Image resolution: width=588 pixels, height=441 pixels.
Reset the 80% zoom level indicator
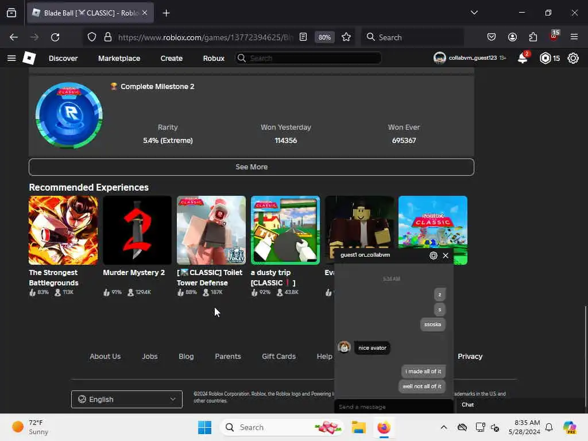click(324, 37)
